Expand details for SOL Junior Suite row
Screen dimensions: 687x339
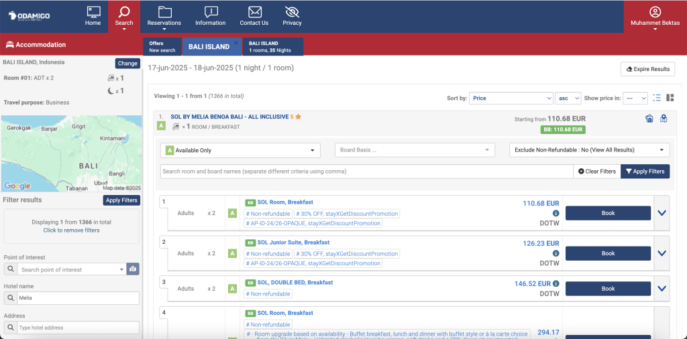point(662,253)
